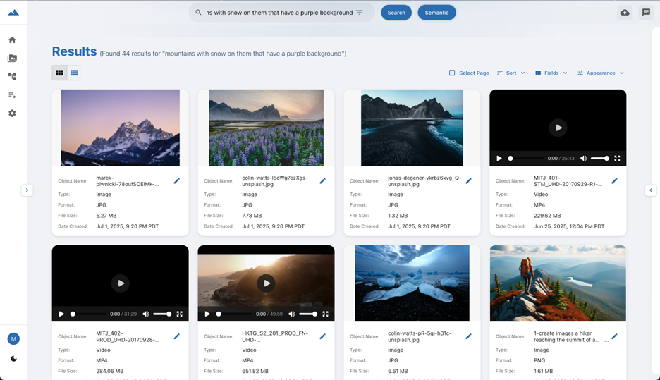Open the Fields dropdown
Viewport: 660px width, 380px height.
pos(551,73)
